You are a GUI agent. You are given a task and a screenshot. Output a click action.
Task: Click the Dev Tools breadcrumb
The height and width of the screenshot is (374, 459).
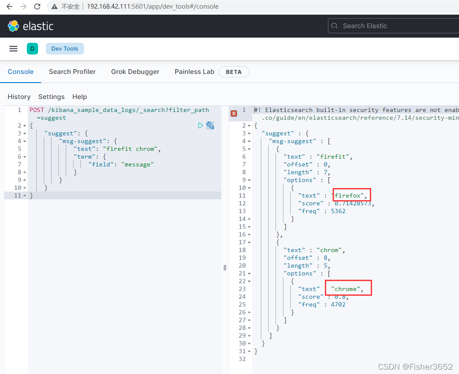click(x=65, y=48)
